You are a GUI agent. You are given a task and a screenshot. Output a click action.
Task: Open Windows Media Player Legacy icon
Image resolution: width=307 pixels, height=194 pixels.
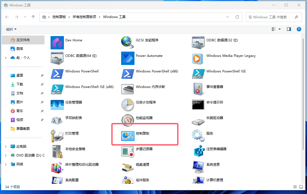coord(198,59)
